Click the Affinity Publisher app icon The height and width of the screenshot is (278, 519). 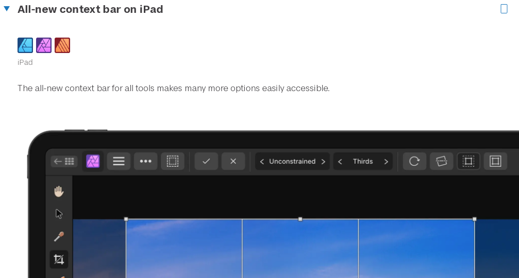click(62, 45)
